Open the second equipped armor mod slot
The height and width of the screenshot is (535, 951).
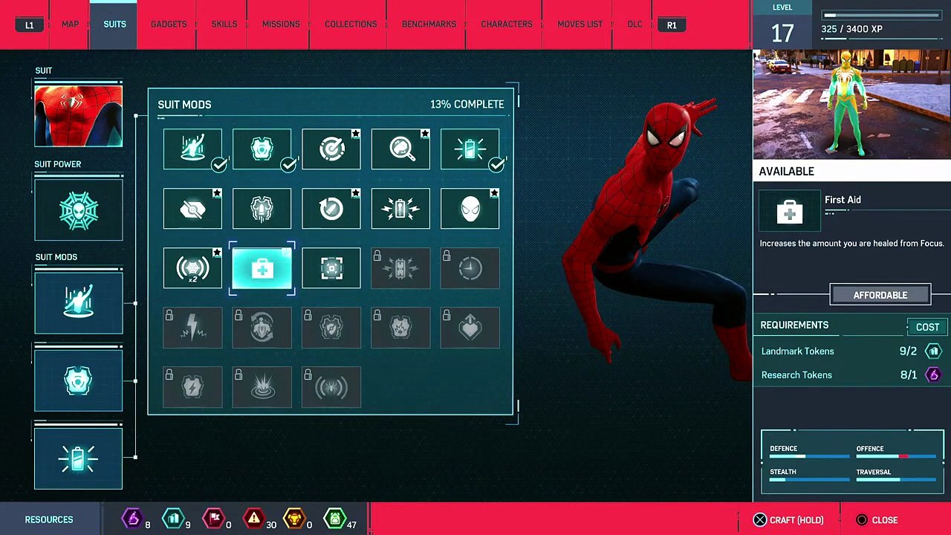(78, 380)
